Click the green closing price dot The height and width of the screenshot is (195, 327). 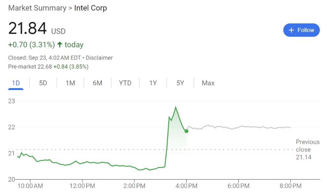pyautogui.click(x=186, y=131)
